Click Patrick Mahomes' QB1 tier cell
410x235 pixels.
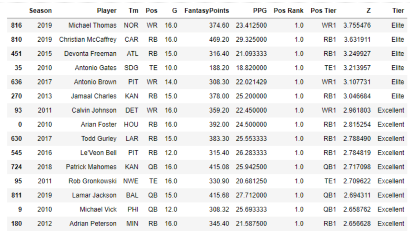pos(330,167)
